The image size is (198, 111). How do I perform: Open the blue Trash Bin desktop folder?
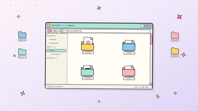coord(22,35)
